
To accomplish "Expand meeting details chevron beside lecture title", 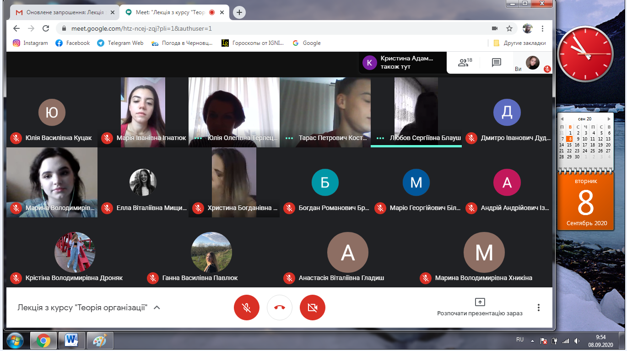I will click(x=157, y=308).
